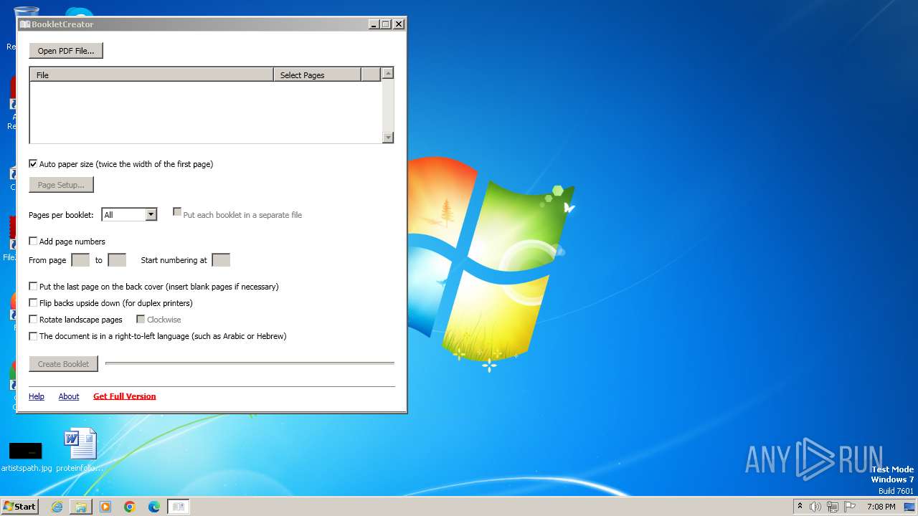Launch Google Chrome from taskbar
Image resolution: width=918 pixels, height=516 pixels.
pos(130,507)
